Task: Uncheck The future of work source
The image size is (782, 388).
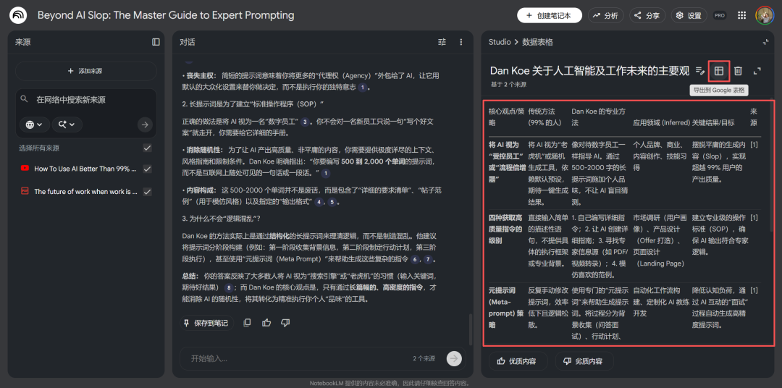Action: [x=147, y=192]
